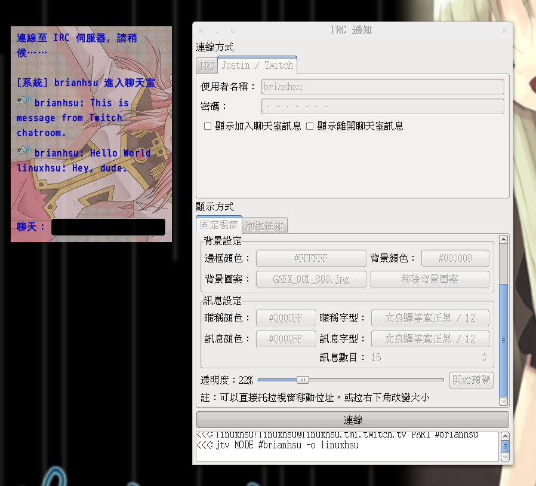Switch to the IRC connection tab

(207, 66)
